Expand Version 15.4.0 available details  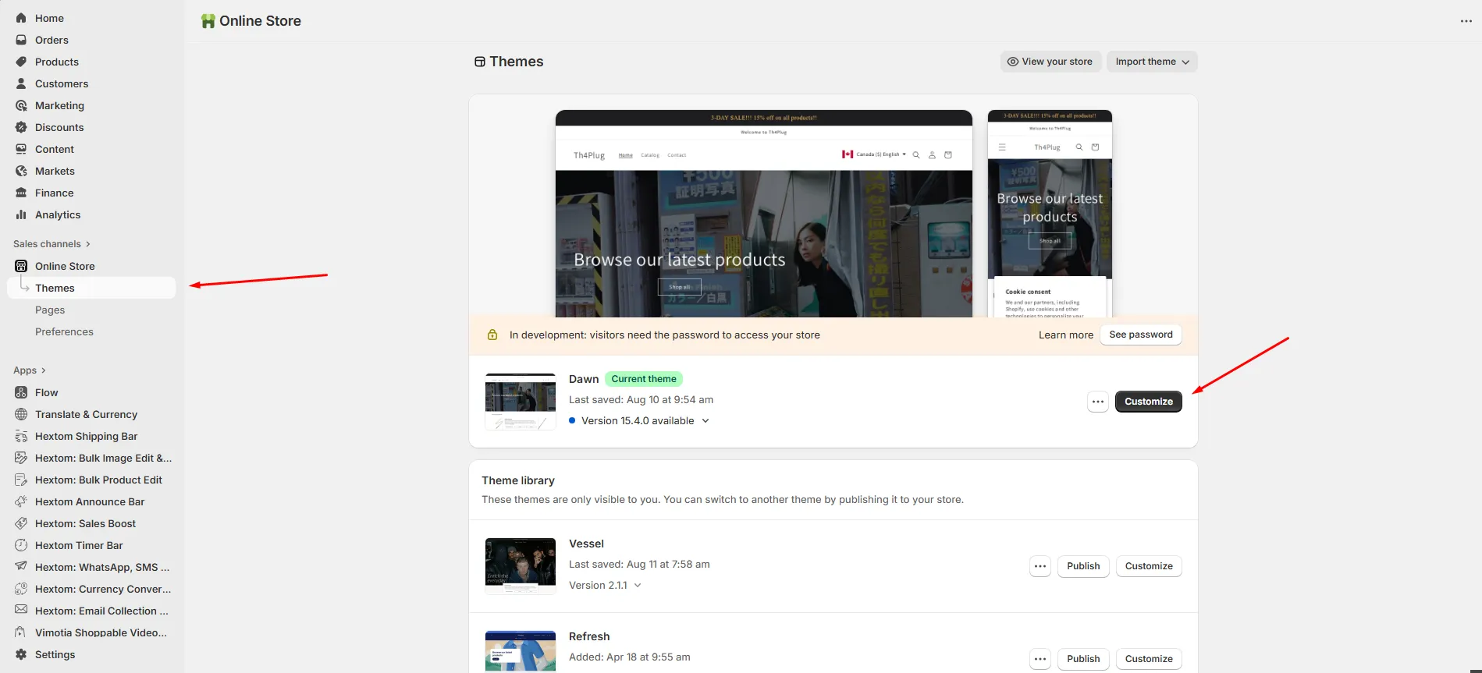pyautogui.click(x=705, y=420)
